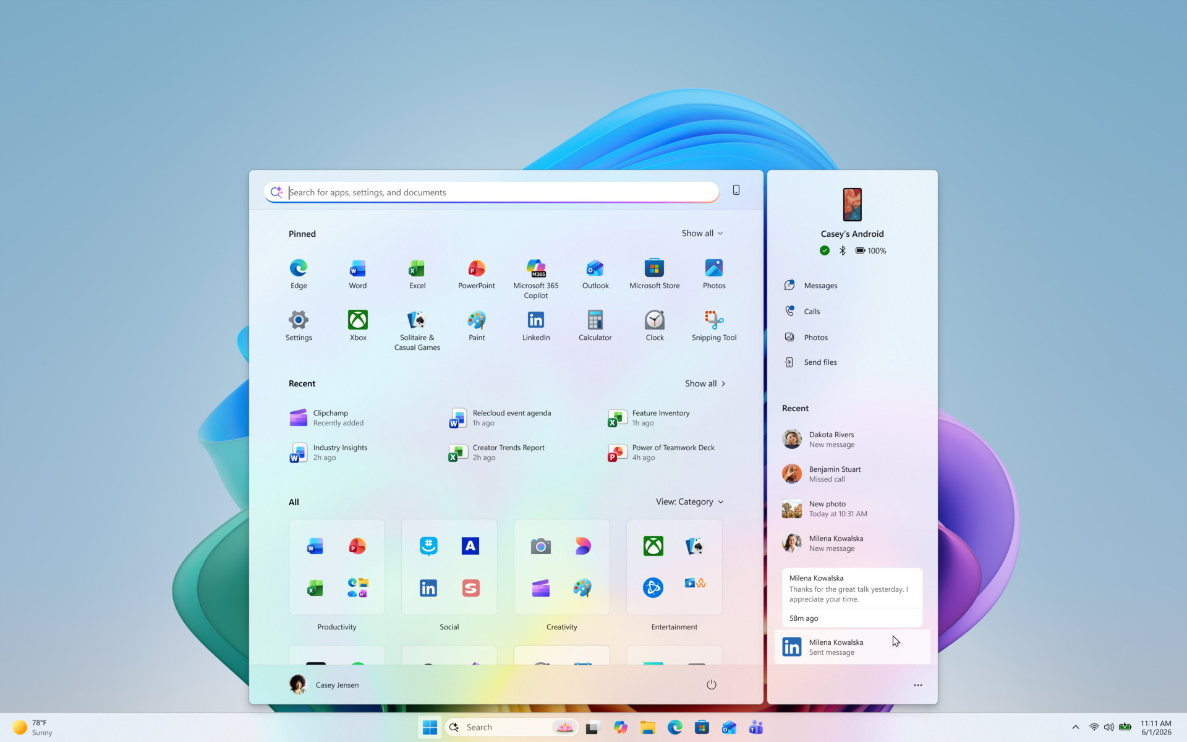This screenshot has width=1187, height=742.
Task: Open the Settings gear app
Action: click(299, 326)
